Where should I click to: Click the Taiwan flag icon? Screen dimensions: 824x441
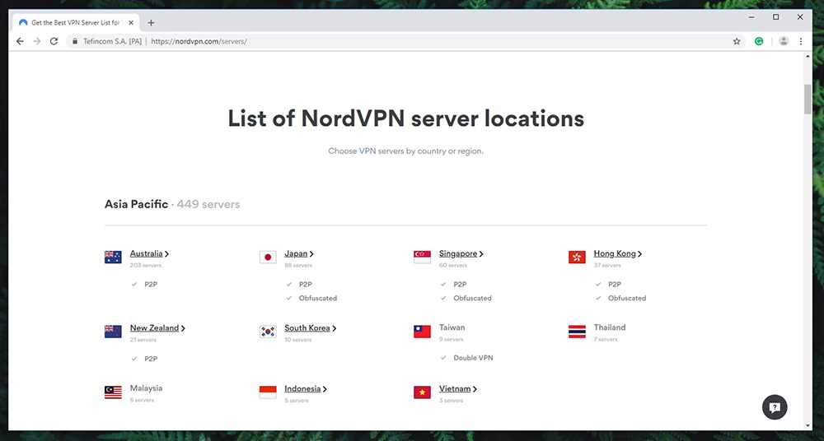[422, 332]
